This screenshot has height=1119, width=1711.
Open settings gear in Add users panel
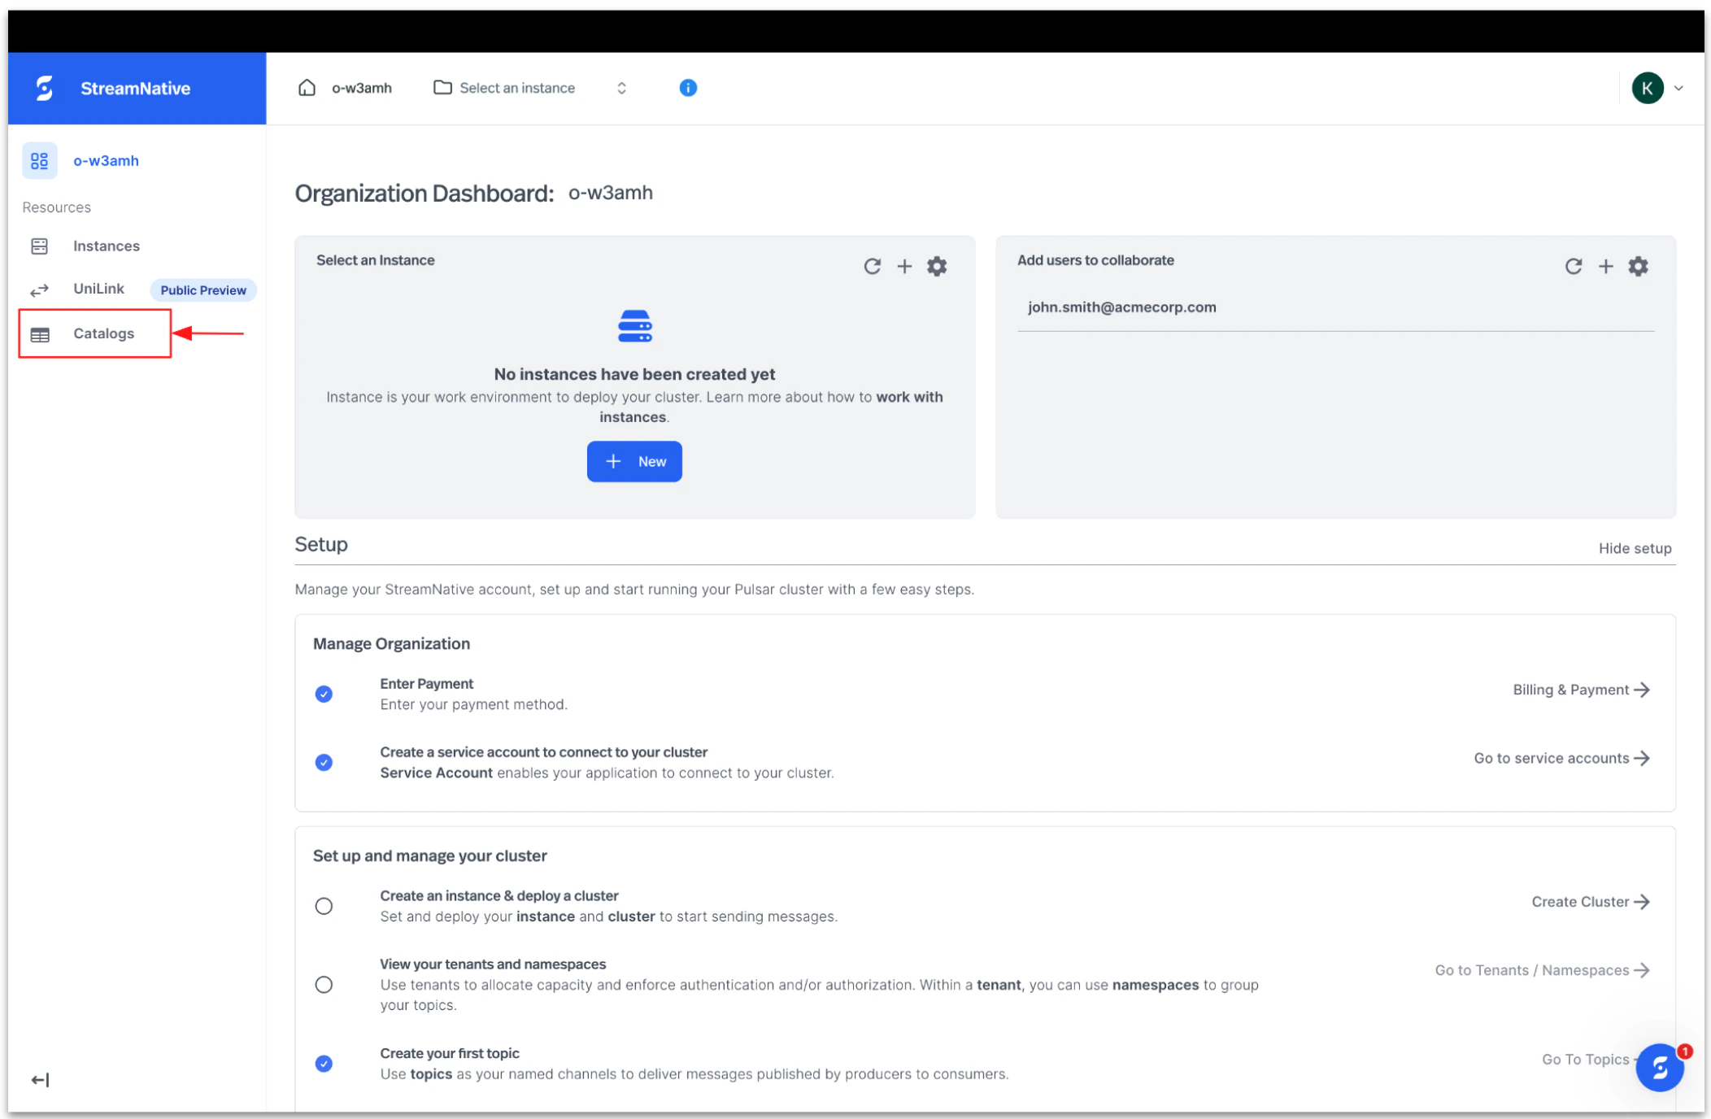point(1638,267)
